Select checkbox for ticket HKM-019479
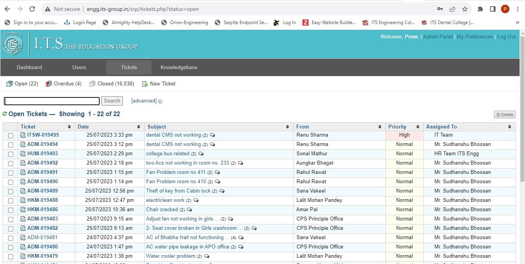The height and width of the screenshot is (264, 525). 10,257
